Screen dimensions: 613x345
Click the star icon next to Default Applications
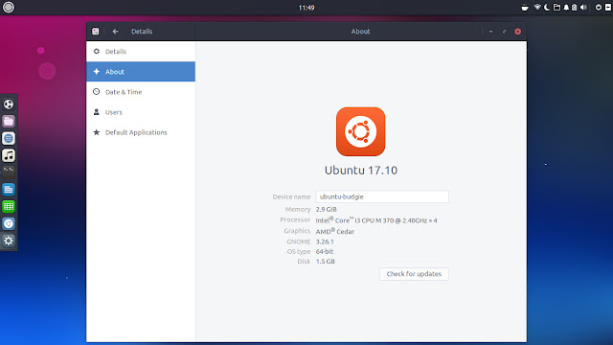pos(96,132)
